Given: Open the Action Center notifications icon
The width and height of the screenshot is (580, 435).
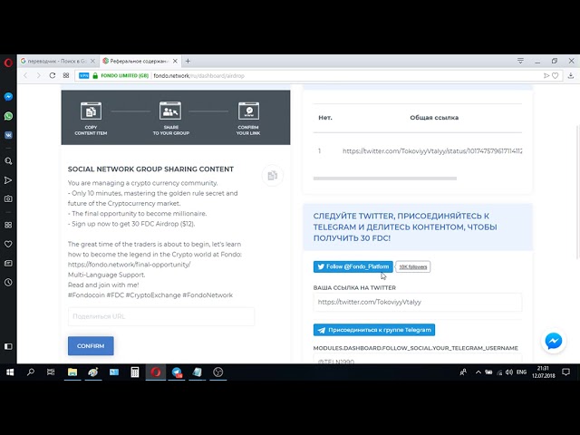Looking at the screenshot, I should [x=565, y=372].
